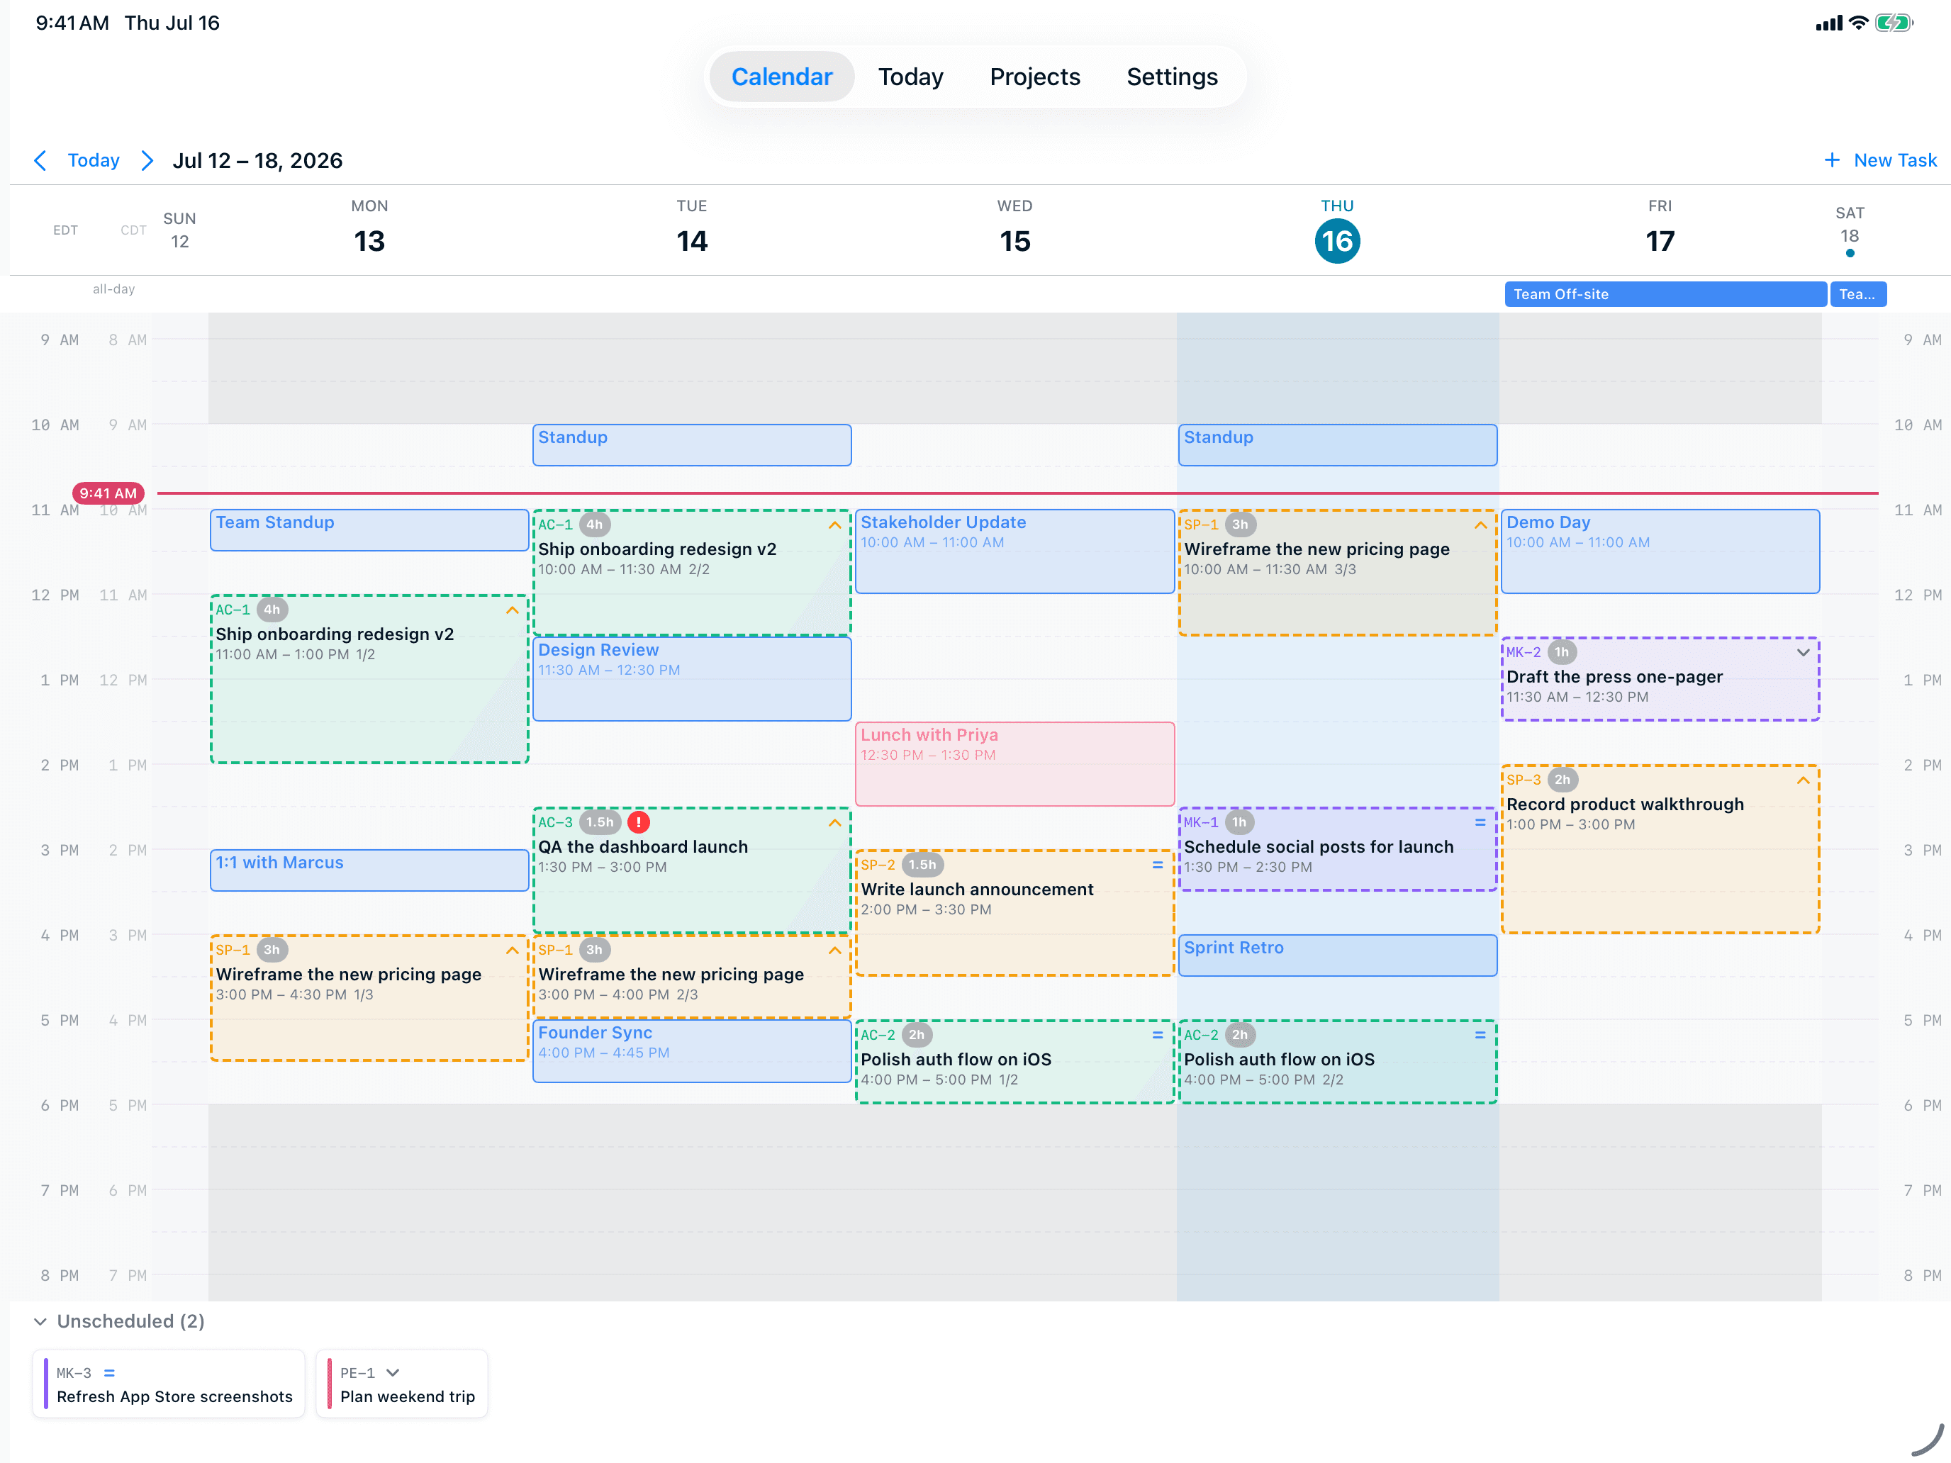
Task: Select Monday 13 day header
Action: [x=369, y=228]
